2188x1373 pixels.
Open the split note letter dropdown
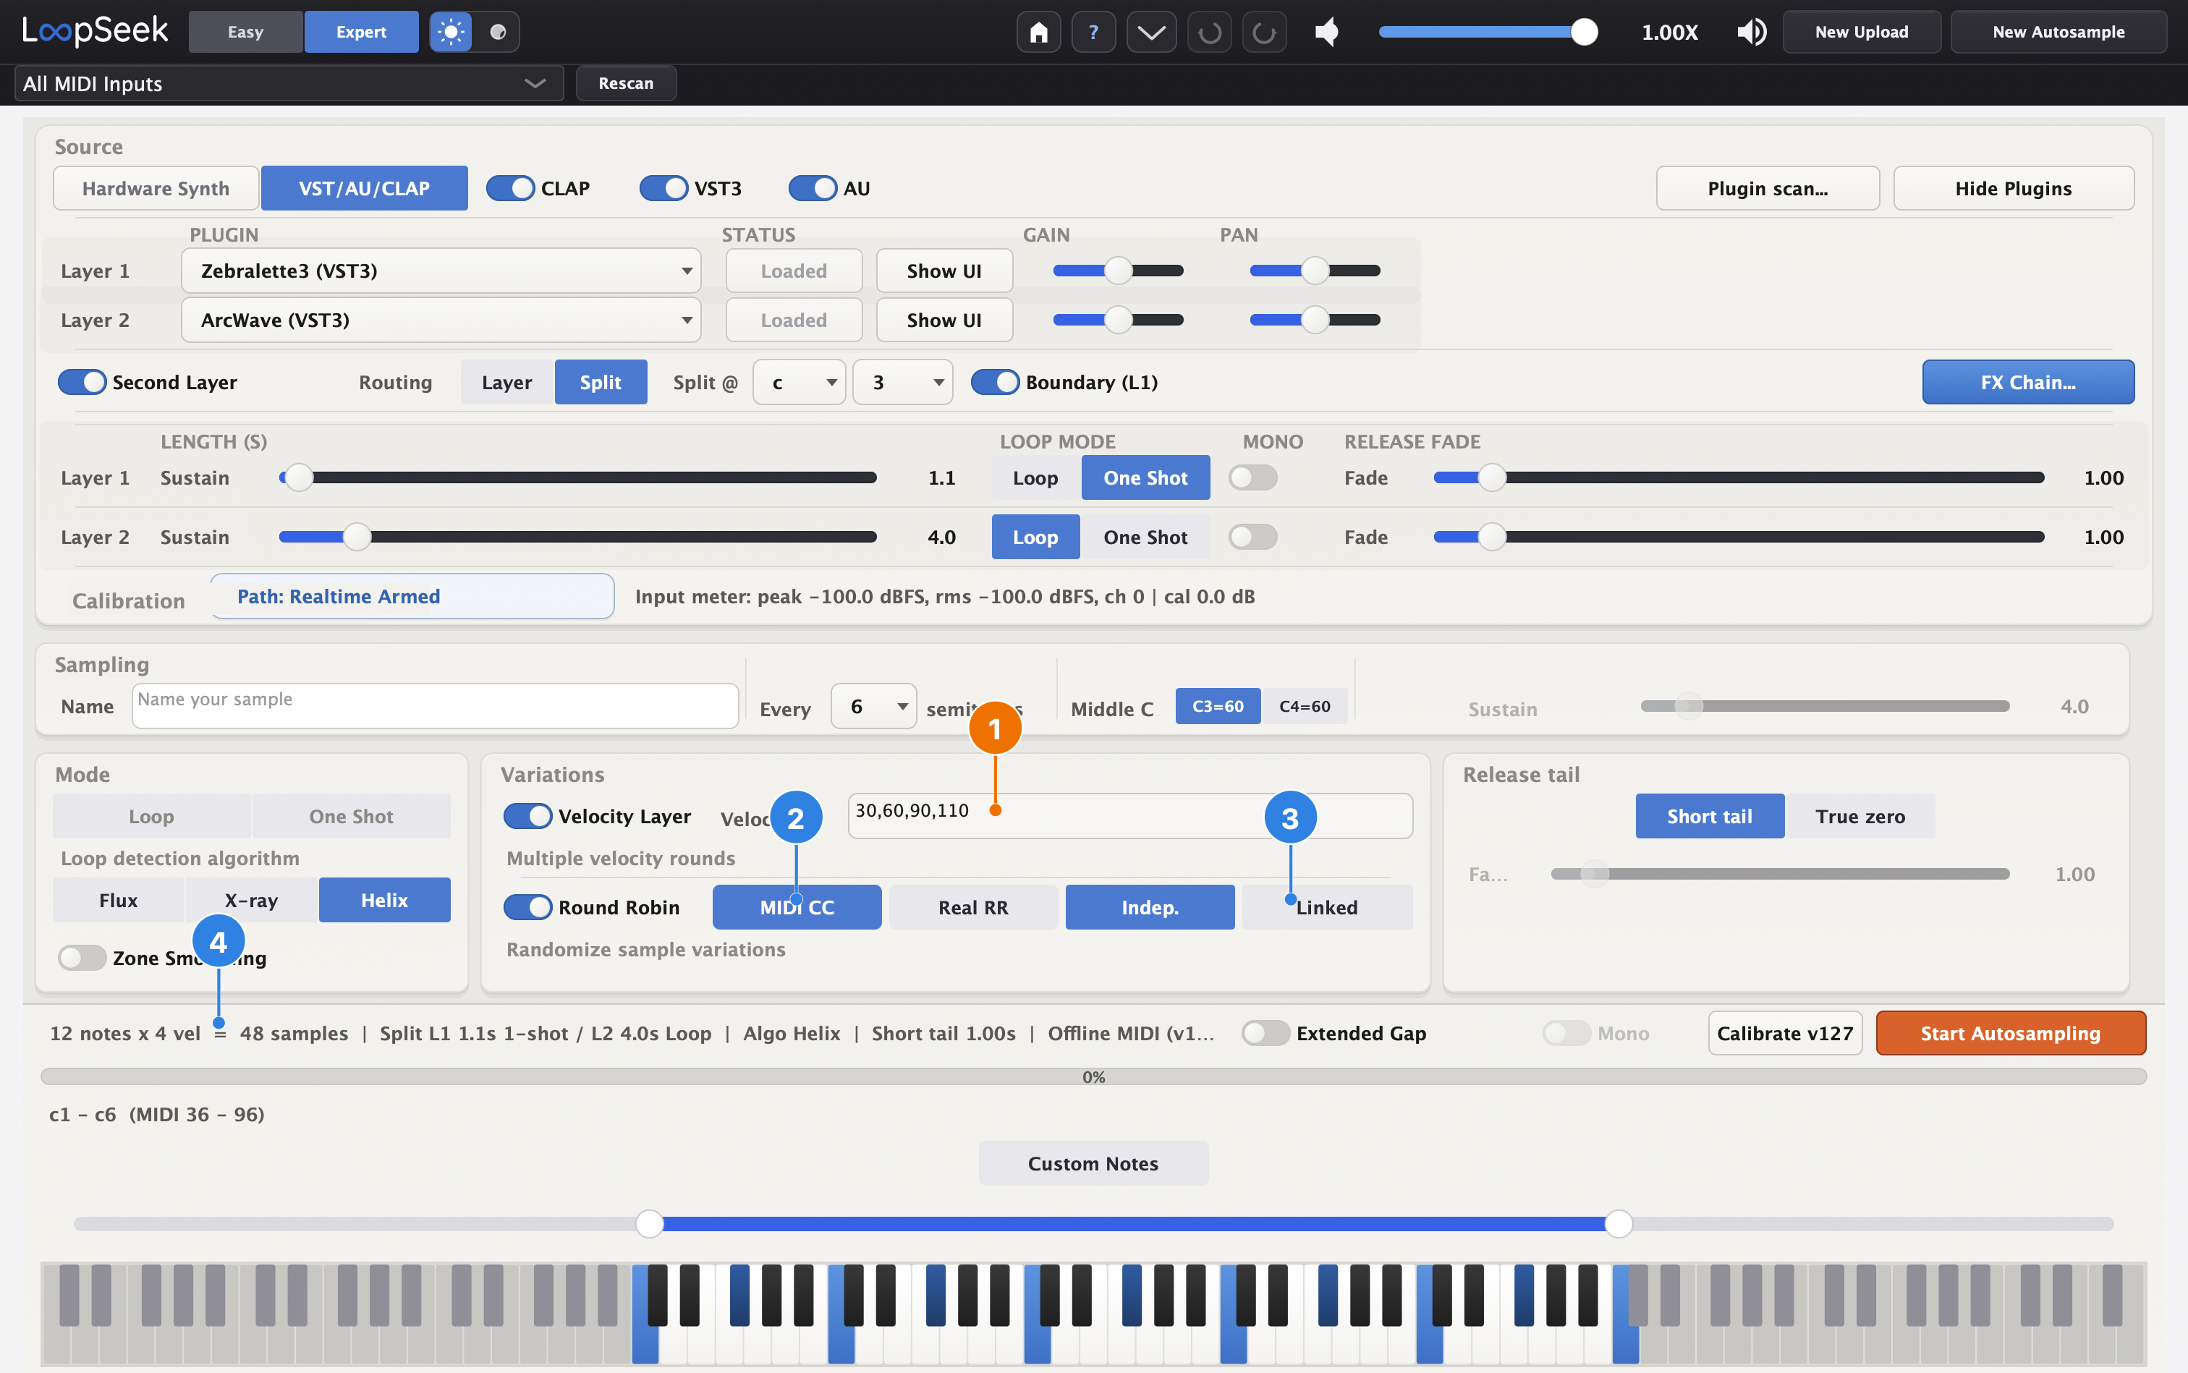[x=798, y=382]
